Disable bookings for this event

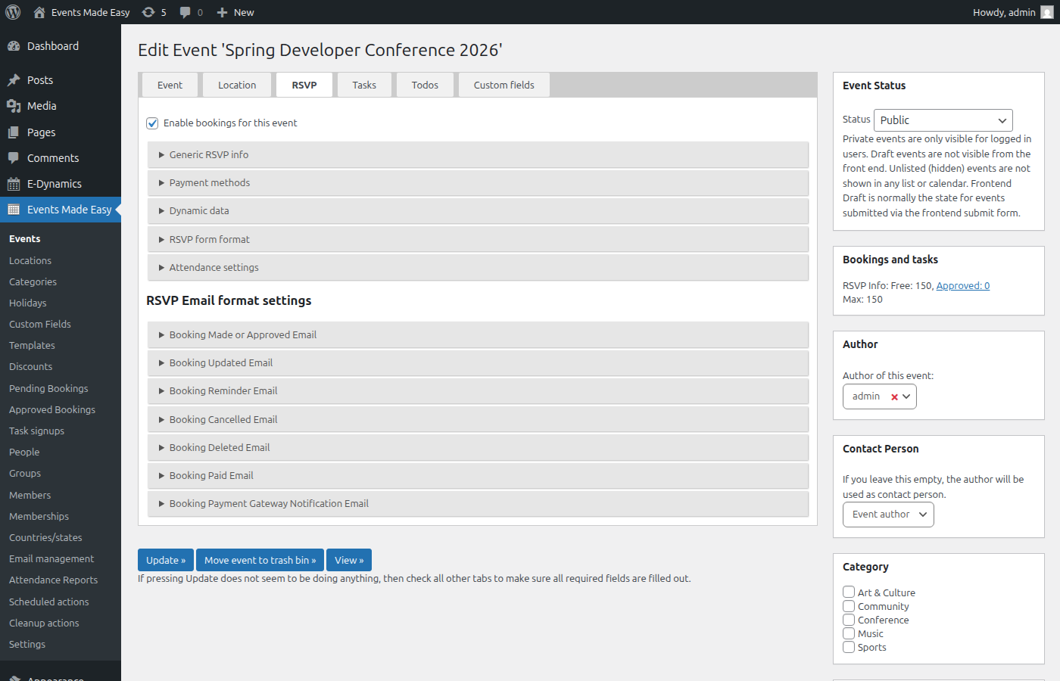coord(152,123)
